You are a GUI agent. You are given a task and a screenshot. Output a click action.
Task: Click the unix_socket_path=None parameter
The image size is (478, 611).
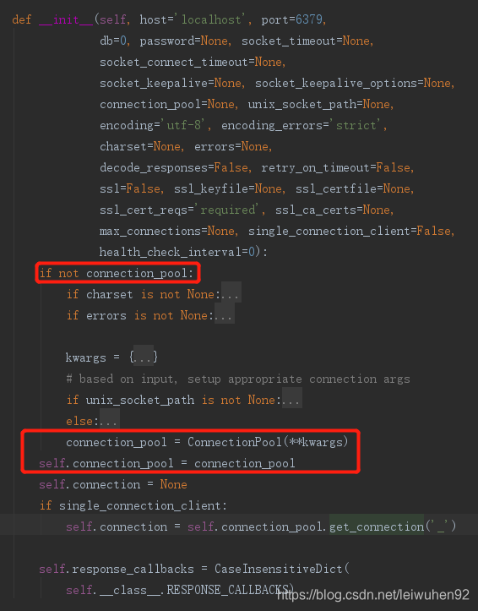pyautogui.click(x=319, y=104)
